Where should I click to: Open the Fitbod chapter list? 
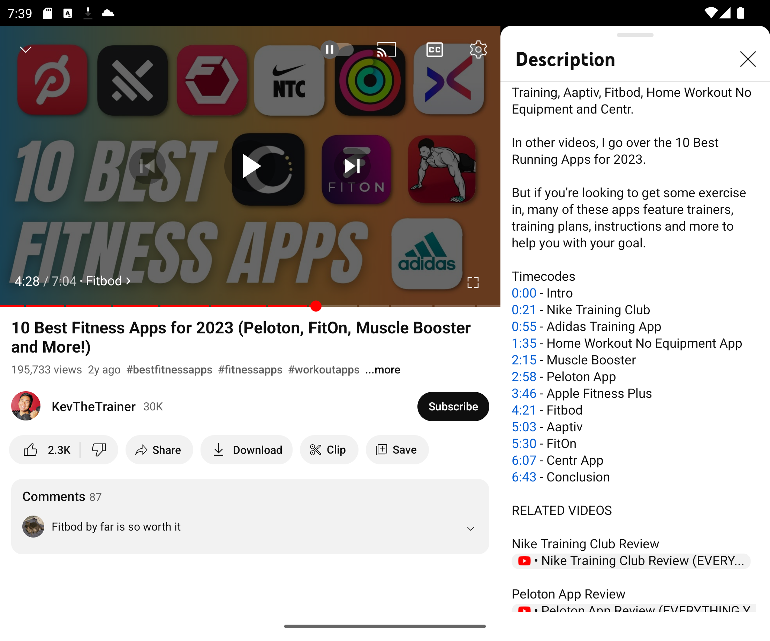click(108, 281)
